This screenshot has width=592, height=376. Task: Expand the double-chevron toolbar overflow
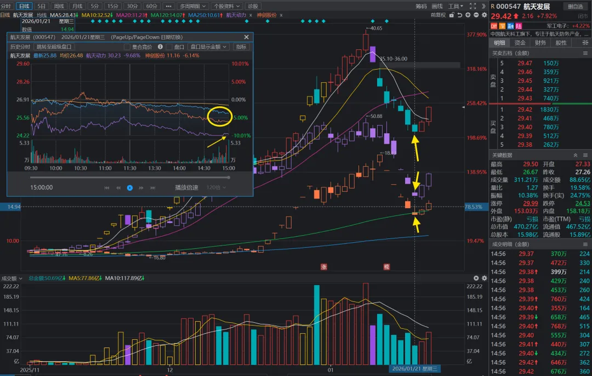(483, 6)
